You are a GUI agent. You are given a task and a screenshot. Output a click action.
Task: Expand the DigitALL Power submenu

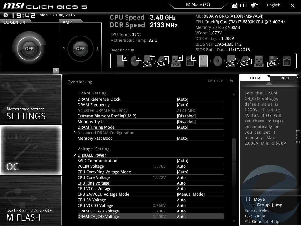(x=92, y=155)
